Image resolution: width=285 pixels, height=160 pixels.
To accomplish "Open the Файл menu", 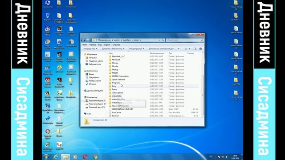I will [85, 44].
